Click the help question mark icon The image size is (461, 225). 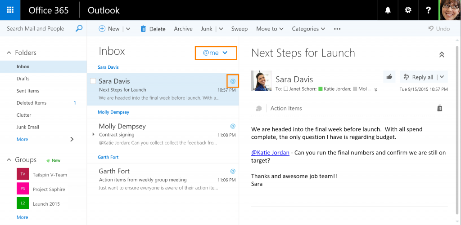(x=429, y=10)
